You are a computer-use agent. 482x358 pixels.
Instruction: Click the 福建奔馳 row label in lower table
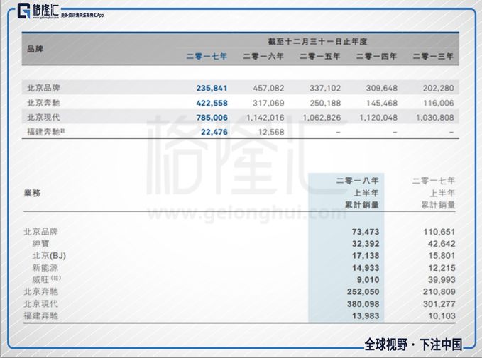pyautogui.click(x=41, y=315)
